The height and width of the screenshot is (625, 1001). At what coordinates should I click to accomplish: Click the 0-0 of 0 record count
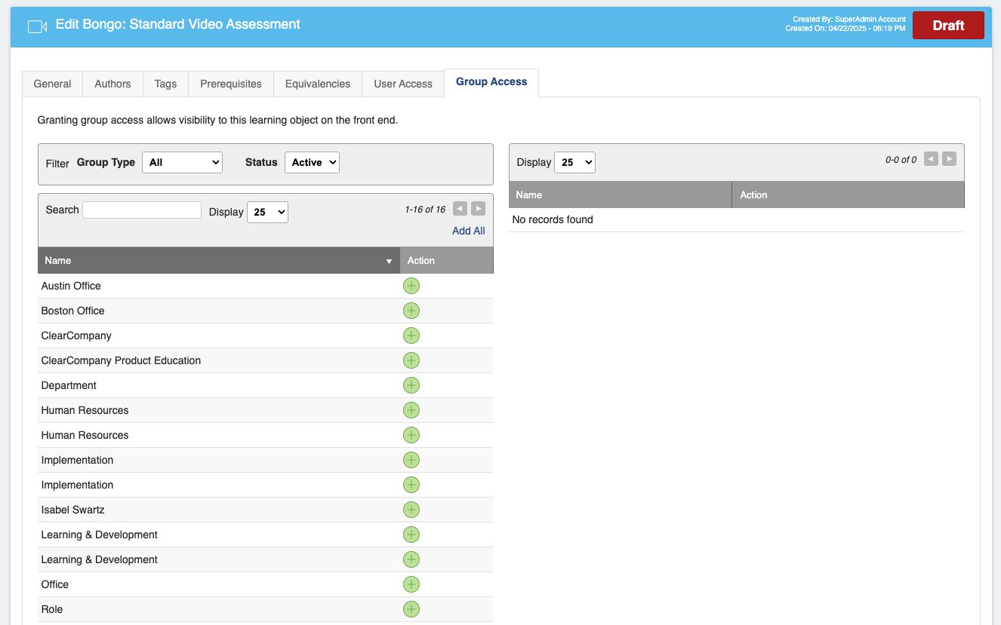[x=901, y=160]
